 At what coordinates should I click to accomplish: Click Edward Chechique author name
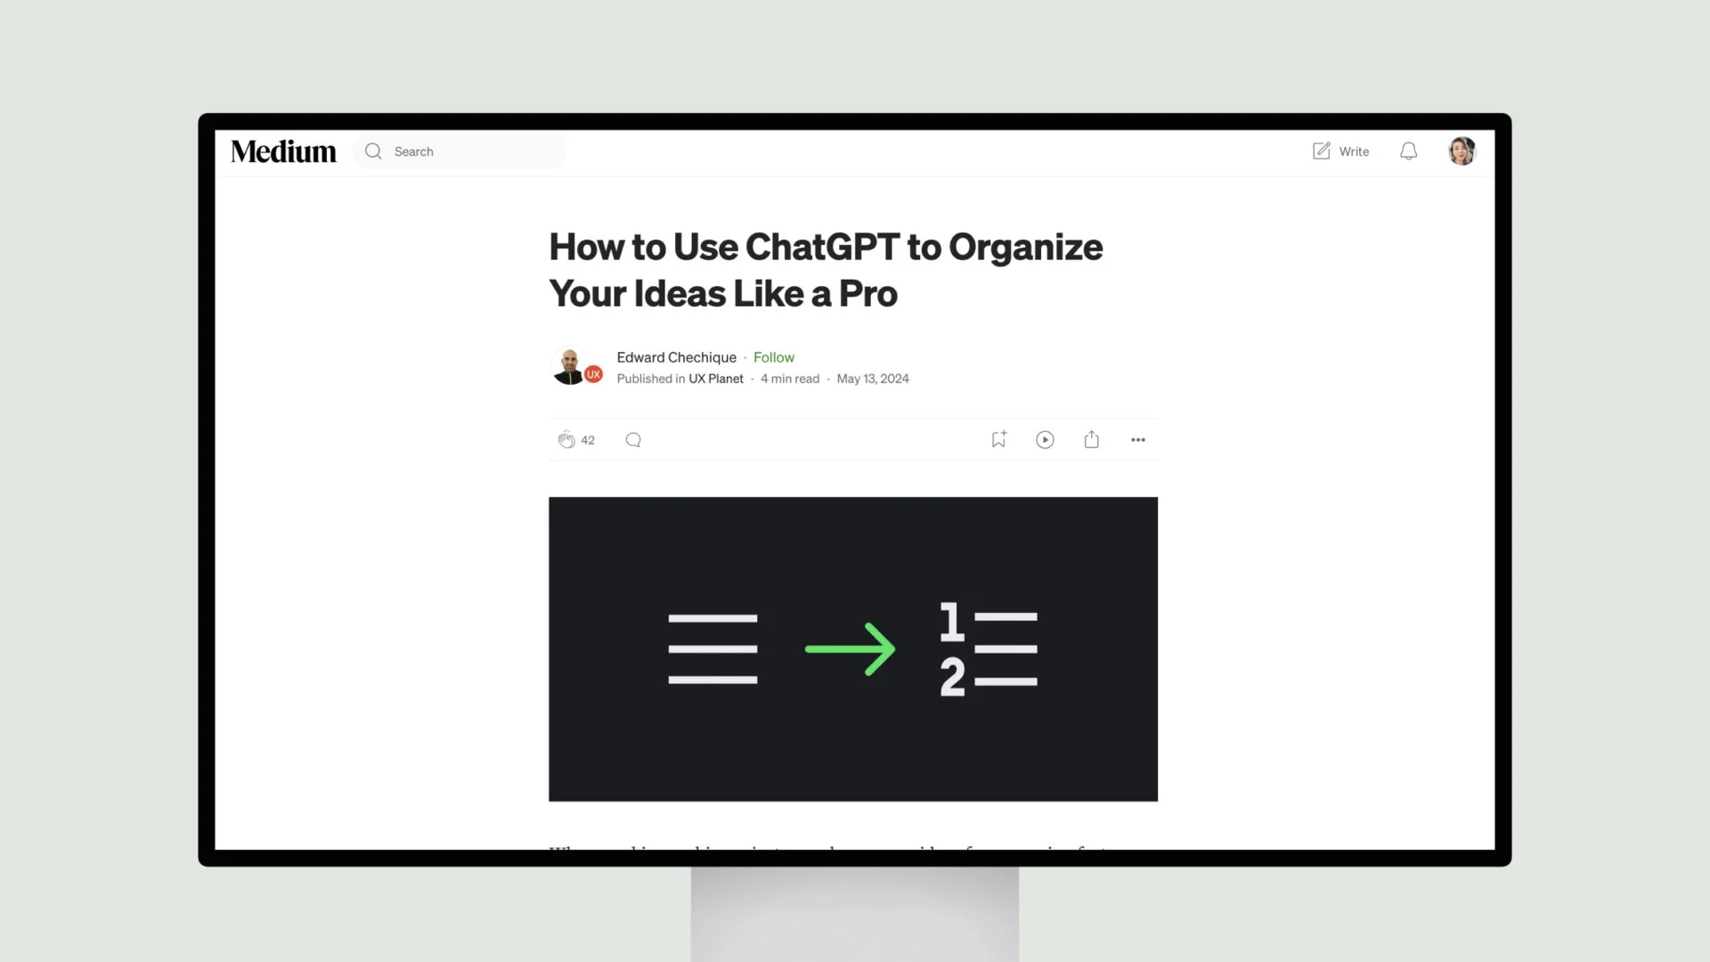click(x=675, y=357)
